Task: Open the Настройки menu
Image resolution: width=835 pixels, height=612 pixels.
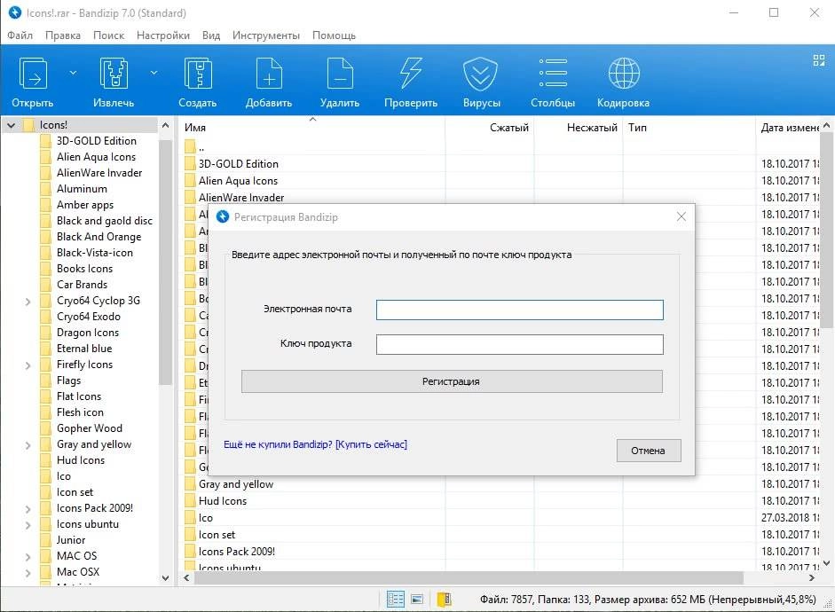Action: [x=163, y=35]
